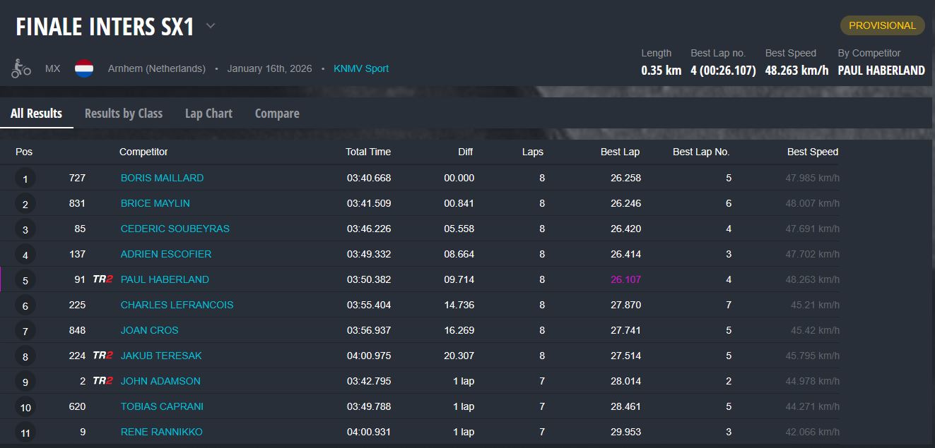The image size is (935, 448).
Task: Switch to Results by Class tab
Action: pos(124,114)
